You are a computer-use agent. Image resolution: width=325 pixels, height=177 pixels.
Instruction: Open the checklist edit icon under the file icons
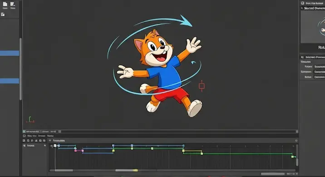(2, 14)
